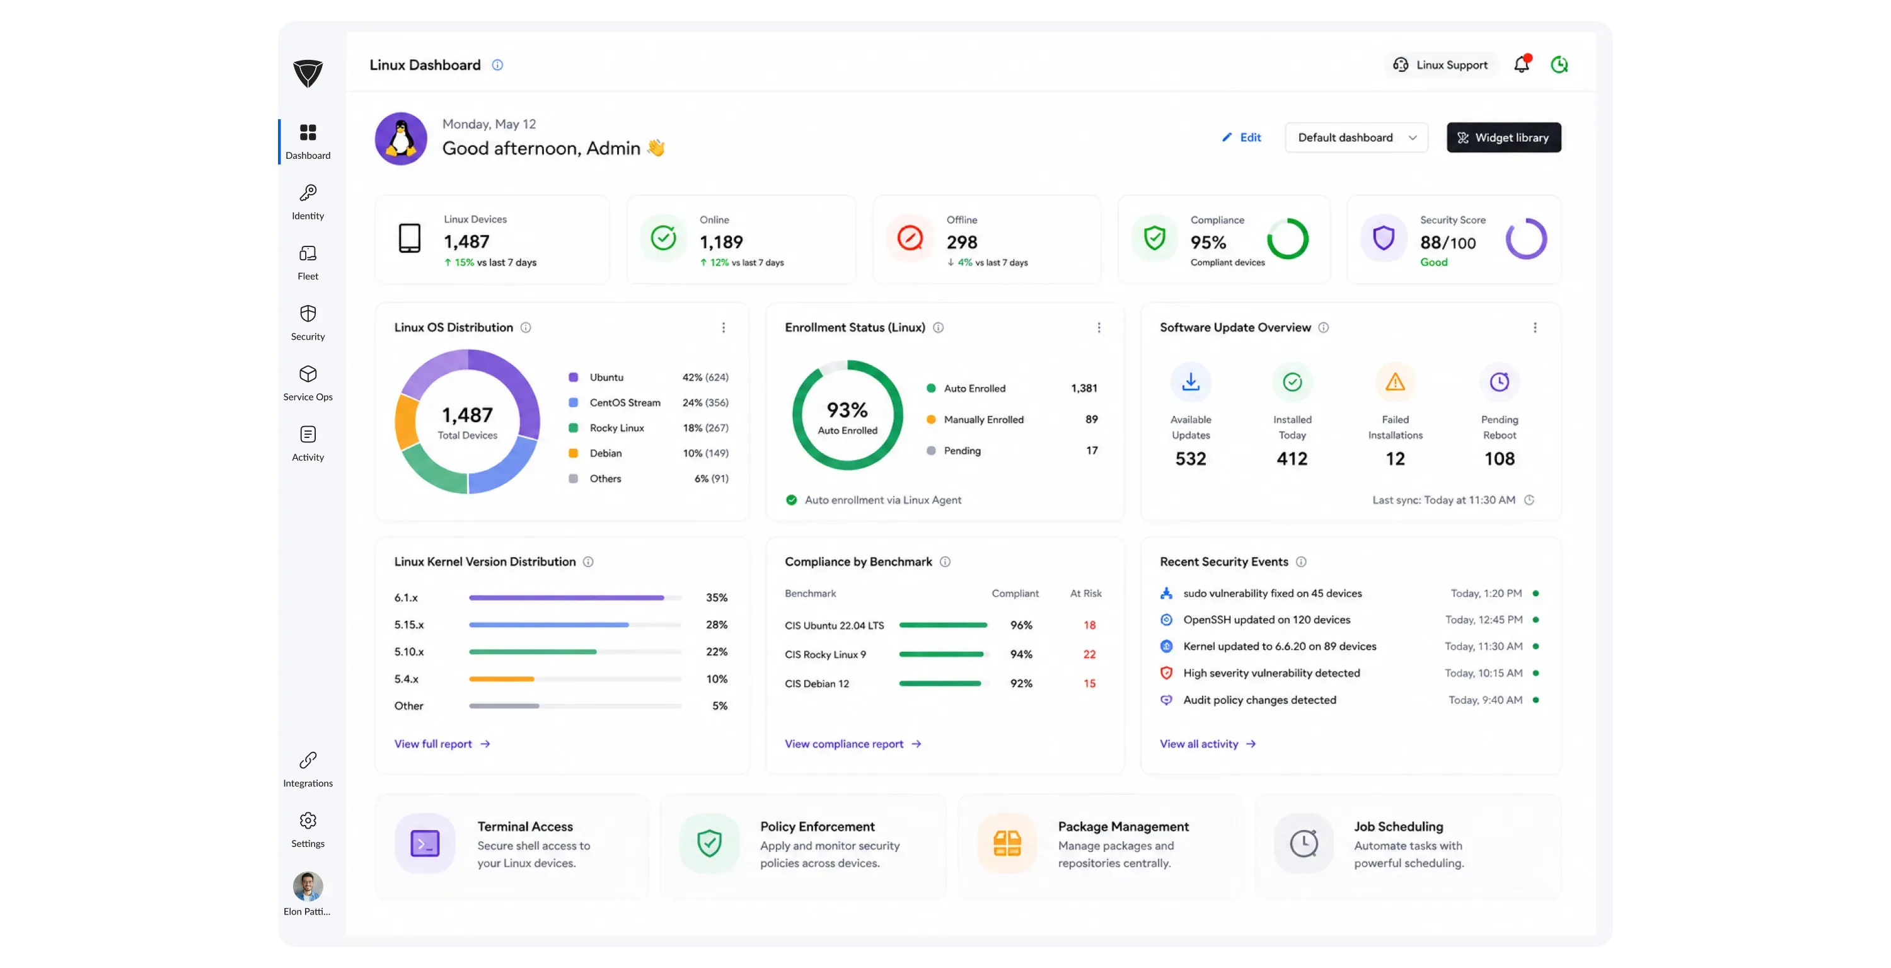The width and height of the screenshot is (1891, 968).
Task: Open Linux OS Distribution more options menu
Action: pos(723,327)
